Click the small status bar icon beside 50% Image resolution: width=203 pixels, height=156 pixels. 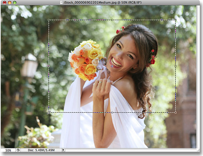coord(19,150)
